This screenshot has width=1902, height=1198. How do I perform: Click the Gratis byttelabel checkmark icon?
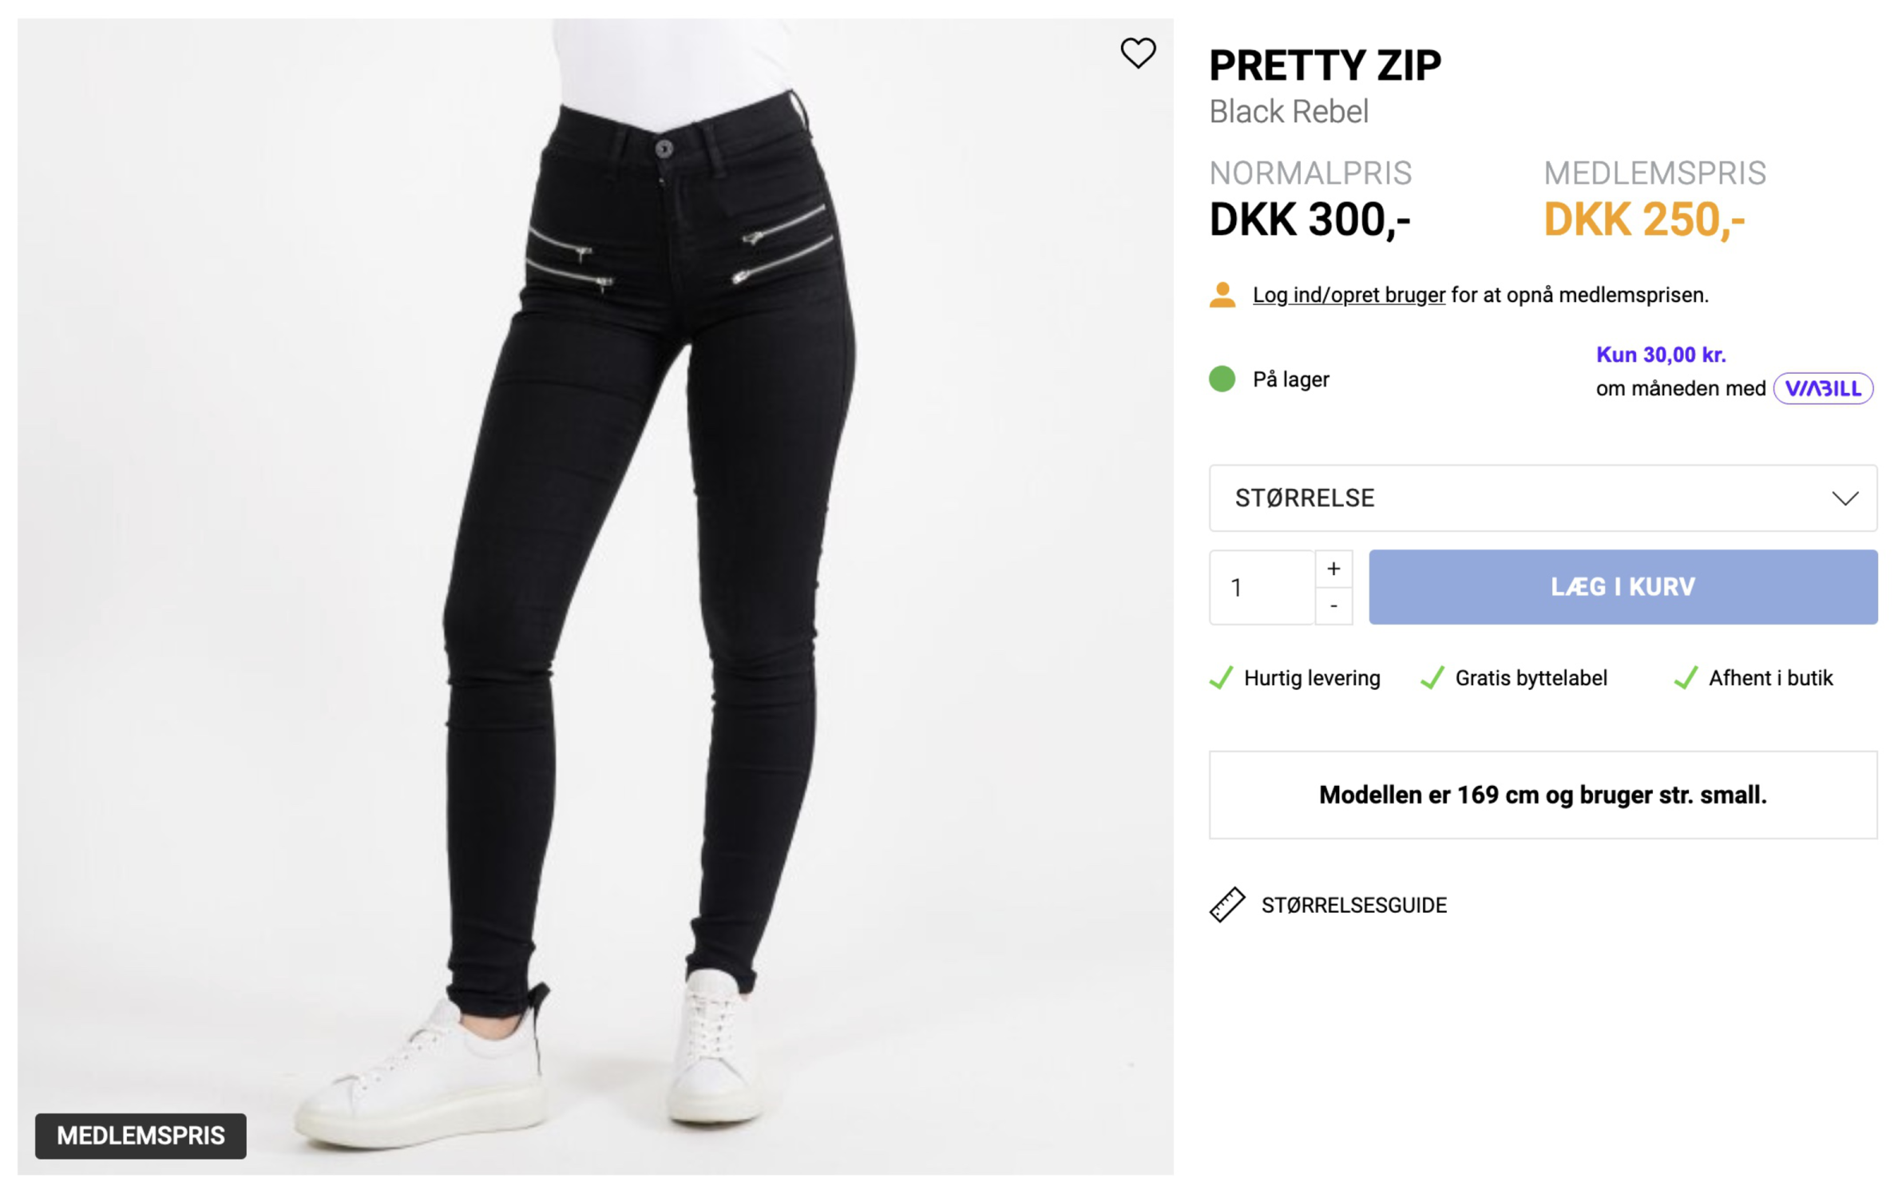(x=1432, y=678)
